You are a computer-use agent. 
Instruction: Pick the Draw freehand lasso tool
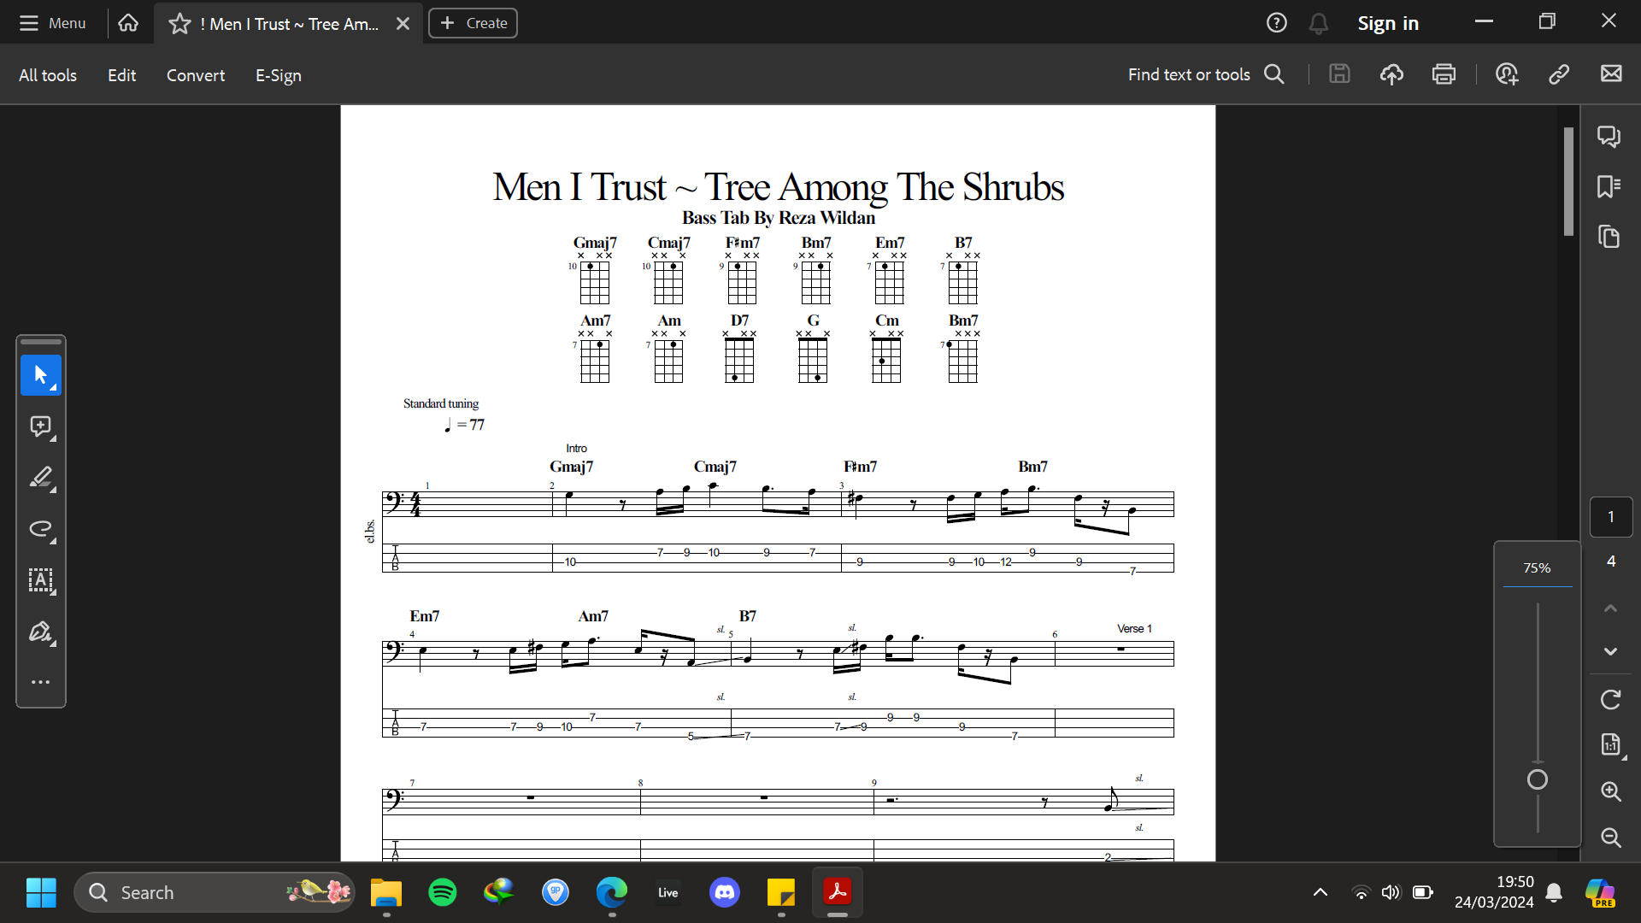pos(41,529)
